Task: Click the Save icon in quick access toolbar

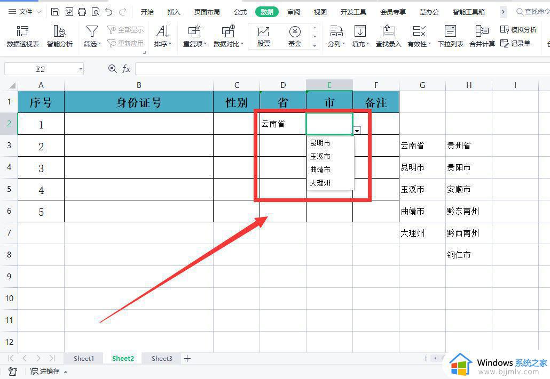Action: coord(55,12)
